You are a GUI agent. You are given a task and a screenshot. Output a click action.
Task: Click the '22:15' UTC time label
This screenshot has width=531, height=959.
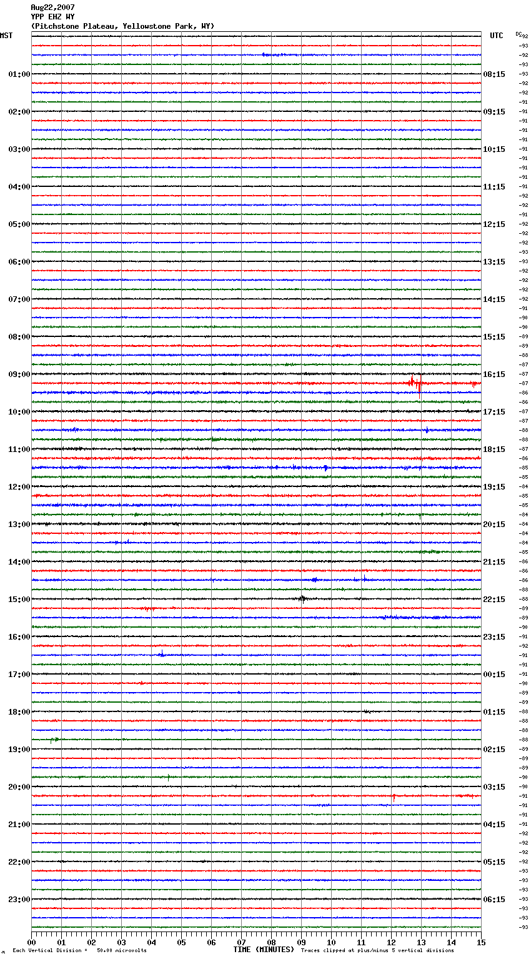coord(494,600)
